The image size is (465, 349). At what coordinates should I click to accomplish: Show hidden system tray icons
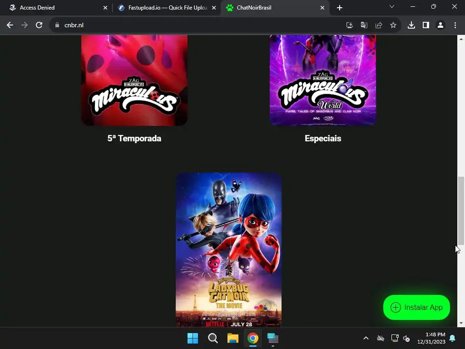point(366,338)
